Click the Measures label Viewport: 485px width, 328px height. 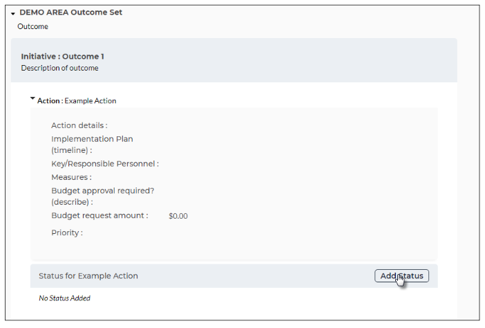(x=71, y=177)
